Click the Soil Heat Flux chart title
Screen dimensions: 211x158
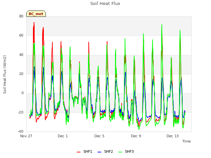pos(105,4)
